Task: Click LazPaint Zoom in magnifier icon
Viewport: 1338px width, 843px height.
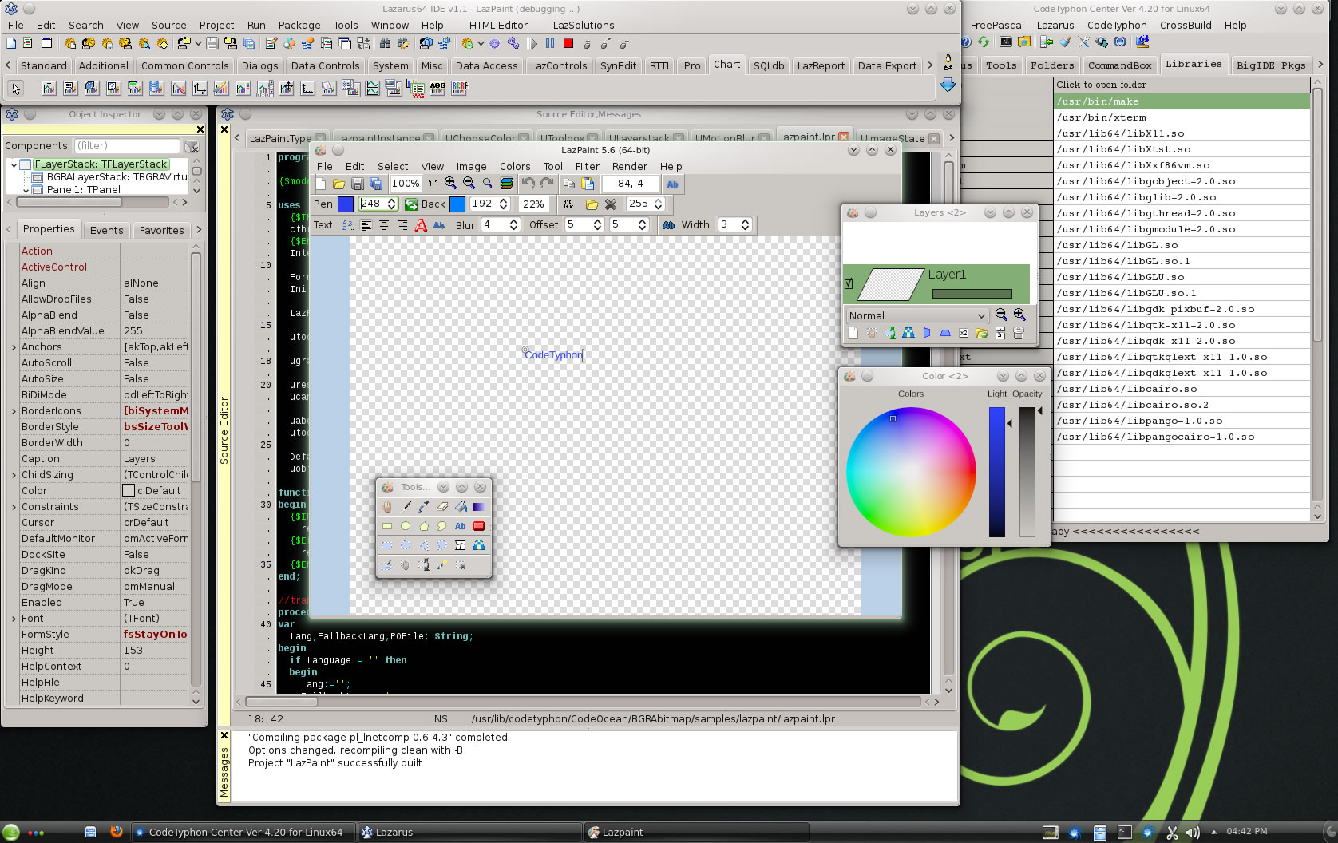Action: 451,184
